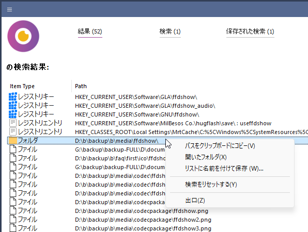Click the file icon for ffdshow.png row
The width and height of the screenshot is (308, 232).
point(13,211)
